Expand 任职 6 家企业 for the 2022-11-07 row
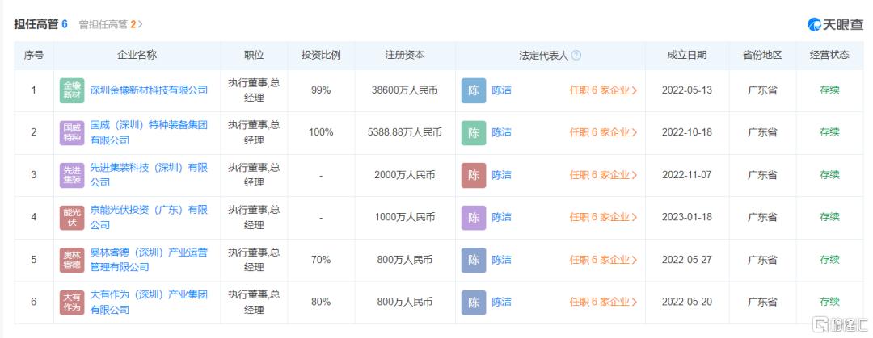This screenshot has width=873, height=338. [x=604, y=174]
